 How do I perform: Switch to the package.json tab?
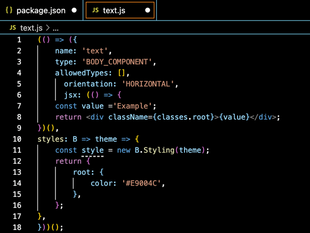[41, 10]
